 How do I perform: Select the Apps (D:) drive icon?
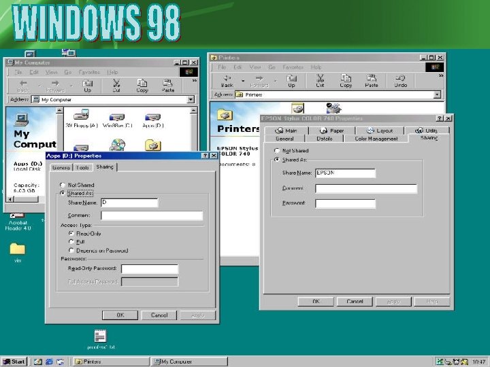153,117
